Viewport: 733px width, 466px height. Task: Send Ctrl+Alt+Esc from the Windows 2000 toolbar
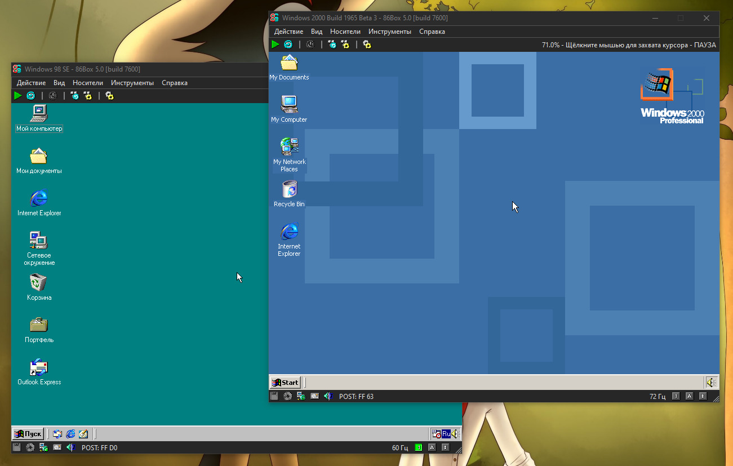(x=345, y=45)
